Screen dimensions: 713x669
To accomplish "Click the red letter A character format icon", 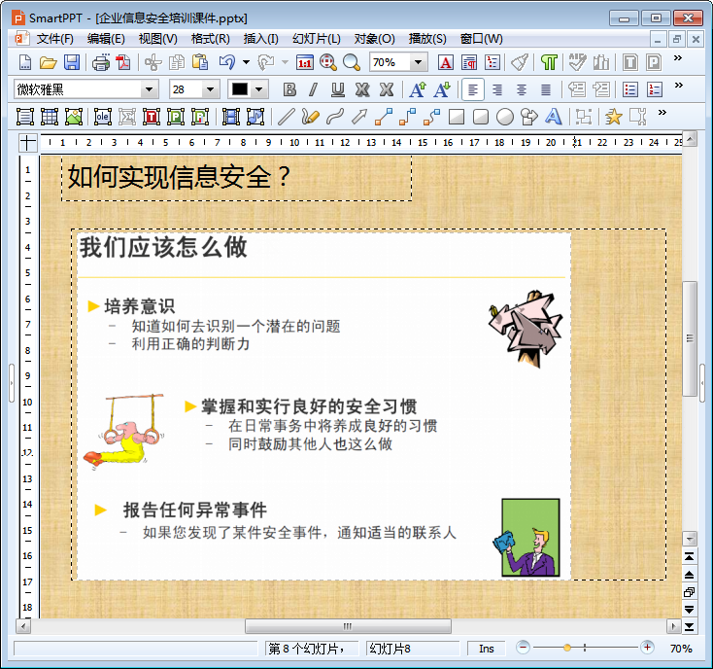I will (446, 62).
